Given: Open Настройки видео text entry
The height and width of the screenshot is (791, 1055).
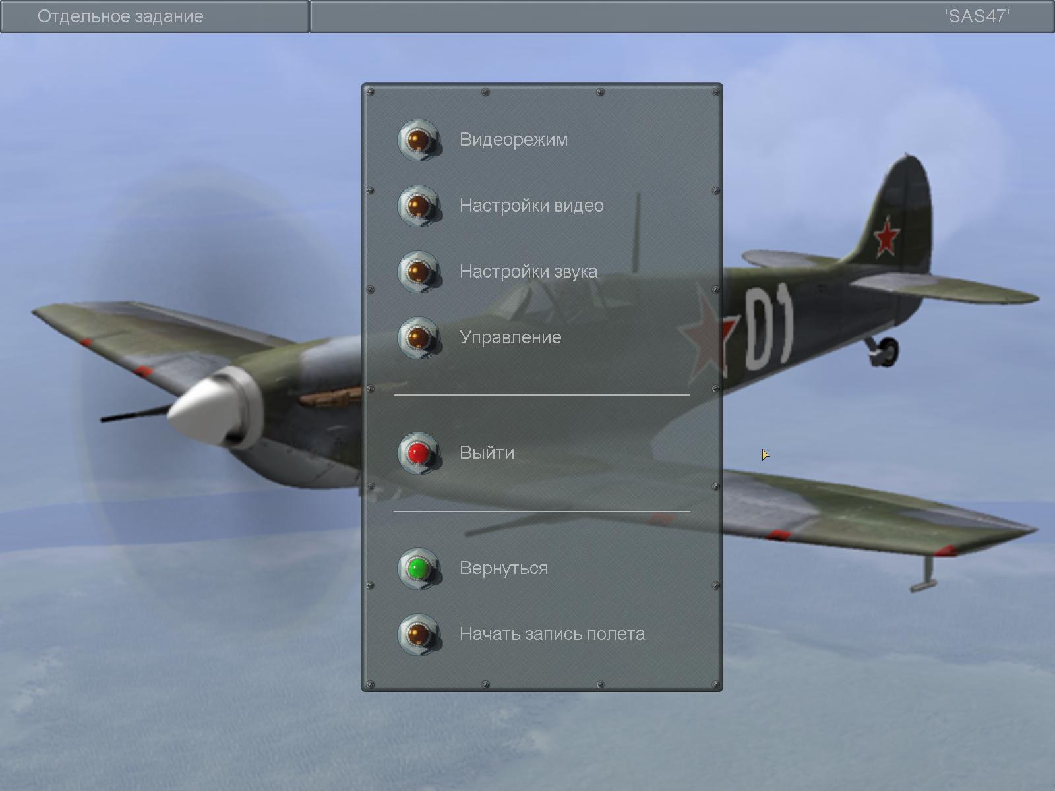Looking at the screenshot, I should tap(531, 206).
